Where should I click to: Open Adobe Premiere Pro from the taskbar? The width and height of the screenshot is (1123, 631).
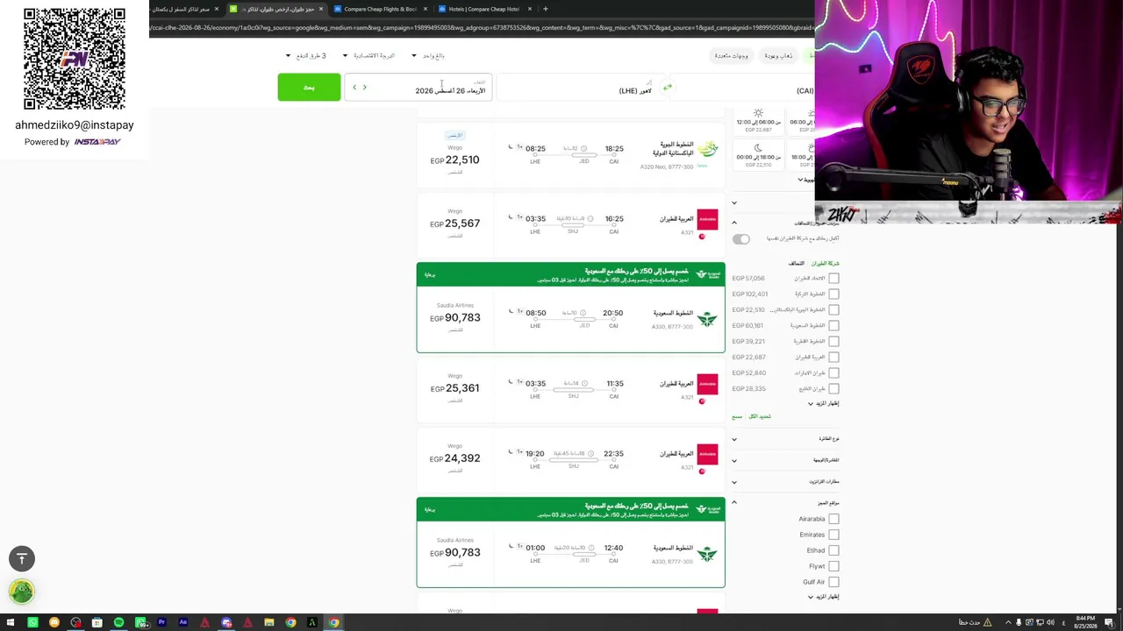tap(161, 623)
